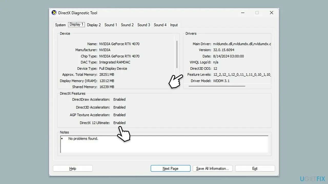This screenshot has width=328, height=184.
Task: Select the Direct3D Acceleration Enabled value
Action: (x=119, y=107)
